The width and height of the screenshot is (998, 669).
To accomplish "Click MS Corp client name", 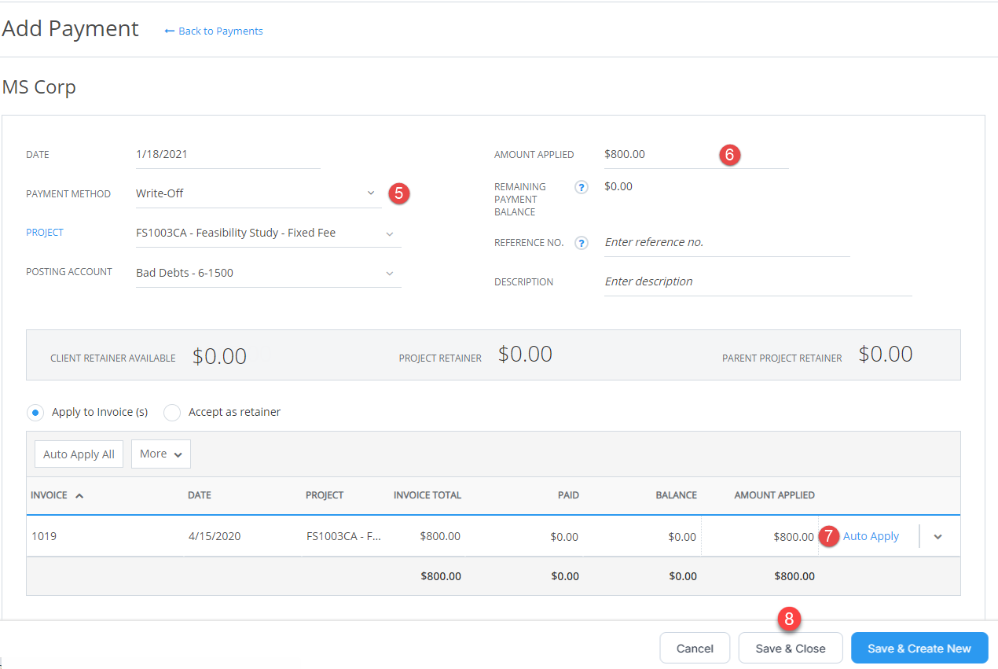I will pos(39,87).
